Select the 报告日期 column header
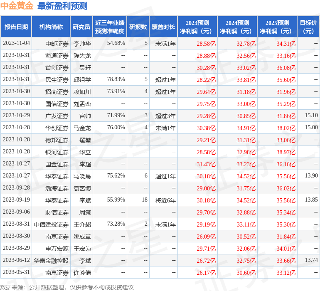Viewport: 320px width, 291px height. 16,27
